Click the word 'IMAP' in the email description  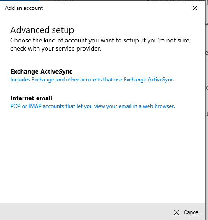tap(35, 106)
